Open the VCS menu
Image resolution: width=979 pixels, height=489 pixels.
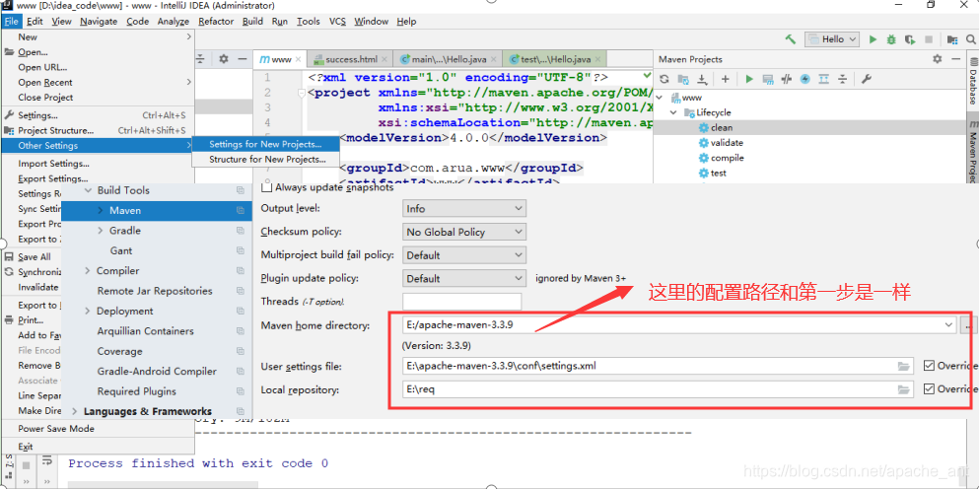click(337, 22)
